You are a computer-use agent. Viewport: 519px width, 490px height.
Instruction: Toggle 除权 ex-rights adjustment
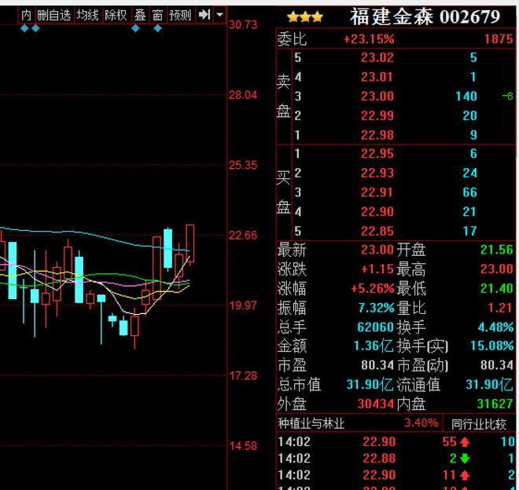[116, 15]
